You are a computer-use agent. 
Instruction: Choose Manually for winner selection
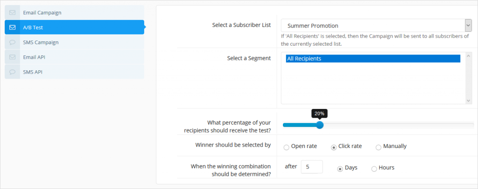pos(378,148)
